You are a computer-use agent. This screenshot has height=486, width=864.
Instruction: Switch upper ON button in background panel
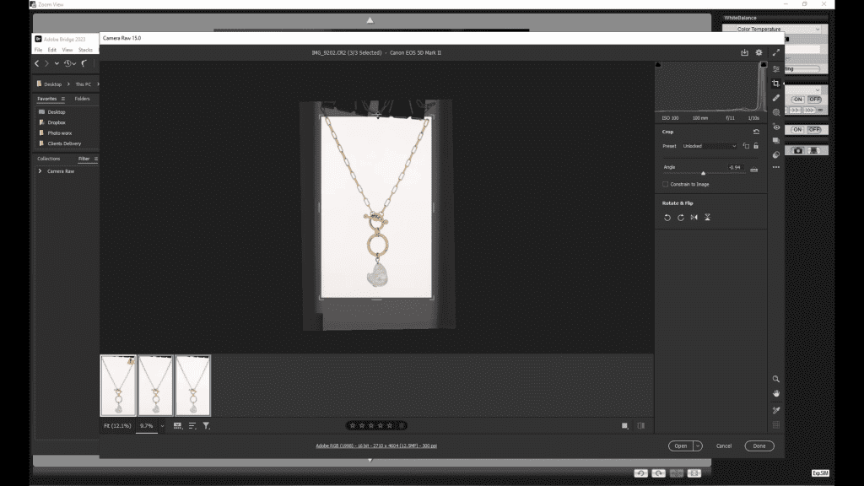coord(797,100)
